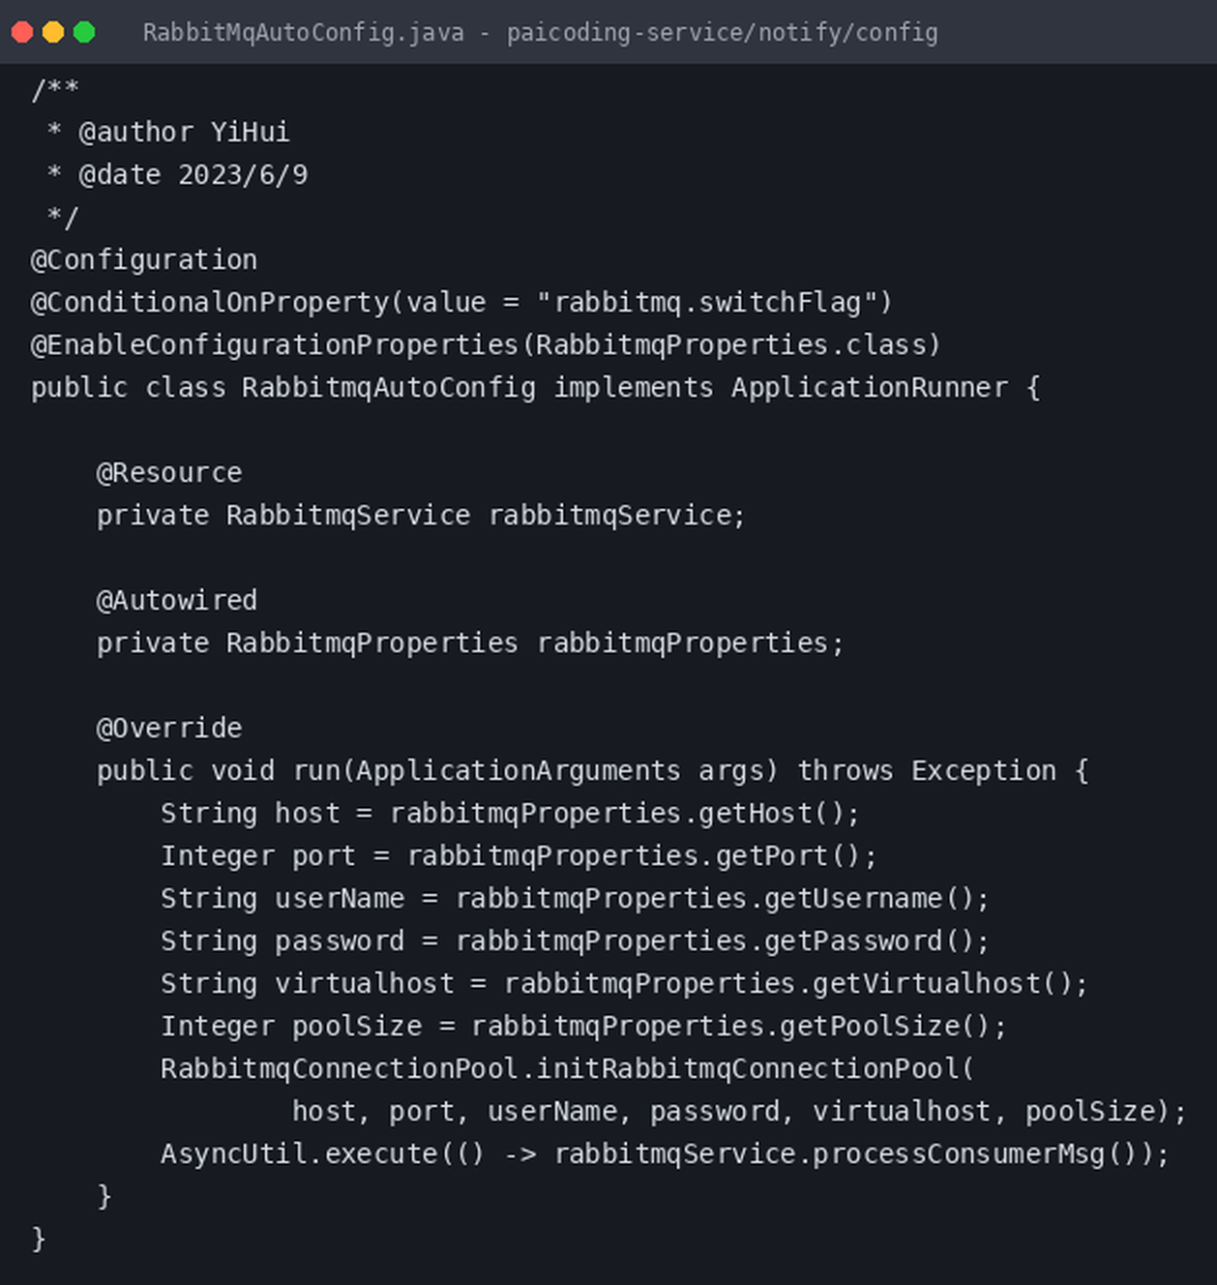Click the @author YiHui comment line
This screenshot has width=1217, height=1285.
[x=169, y=133]
